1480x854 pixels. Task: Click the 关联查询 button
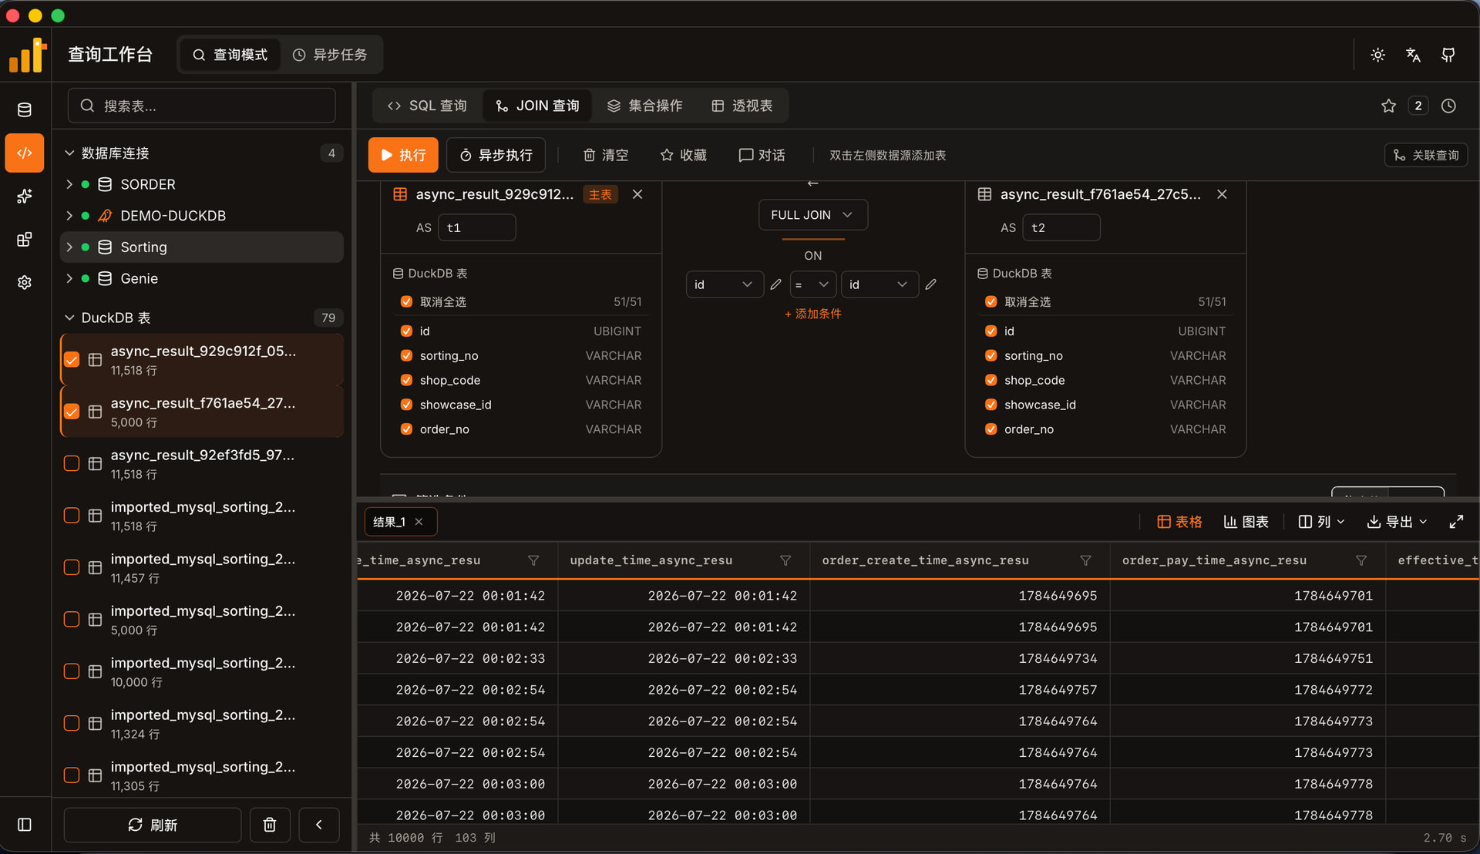(1426, 155)
